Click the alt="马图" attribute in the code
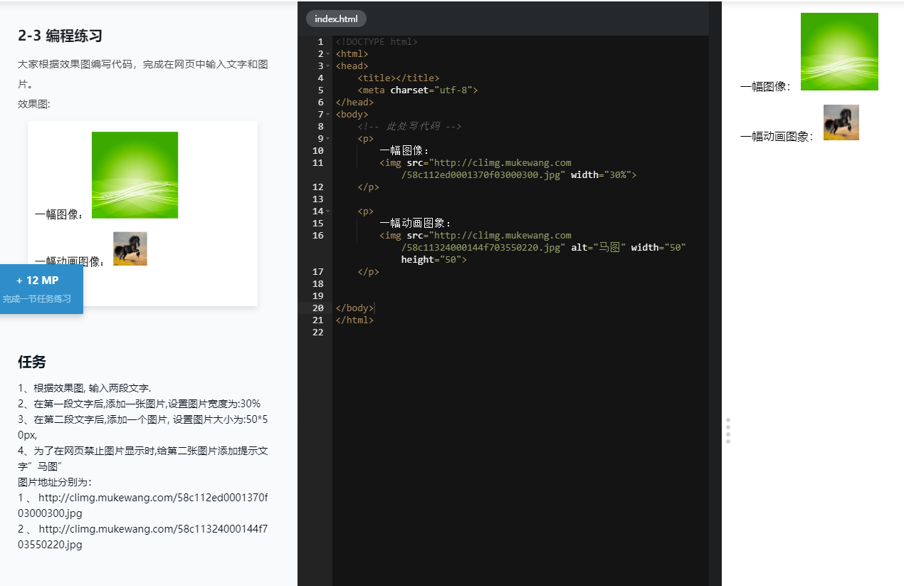 (x=598, y=248)
